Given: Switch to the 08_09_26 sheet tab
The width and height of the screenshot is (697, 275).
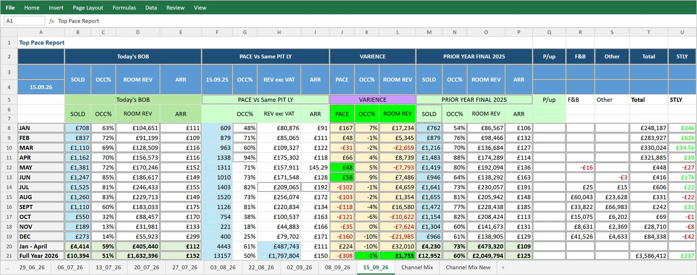Looking at the screenshot, I should tap(338, 268).
